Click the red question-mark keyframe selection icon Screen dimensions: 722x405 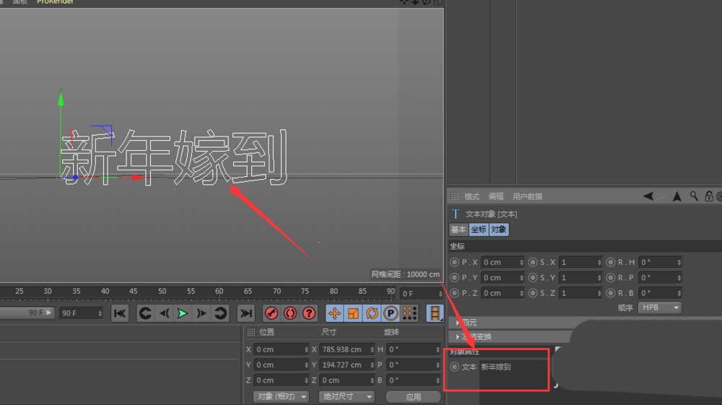[309, 313]
